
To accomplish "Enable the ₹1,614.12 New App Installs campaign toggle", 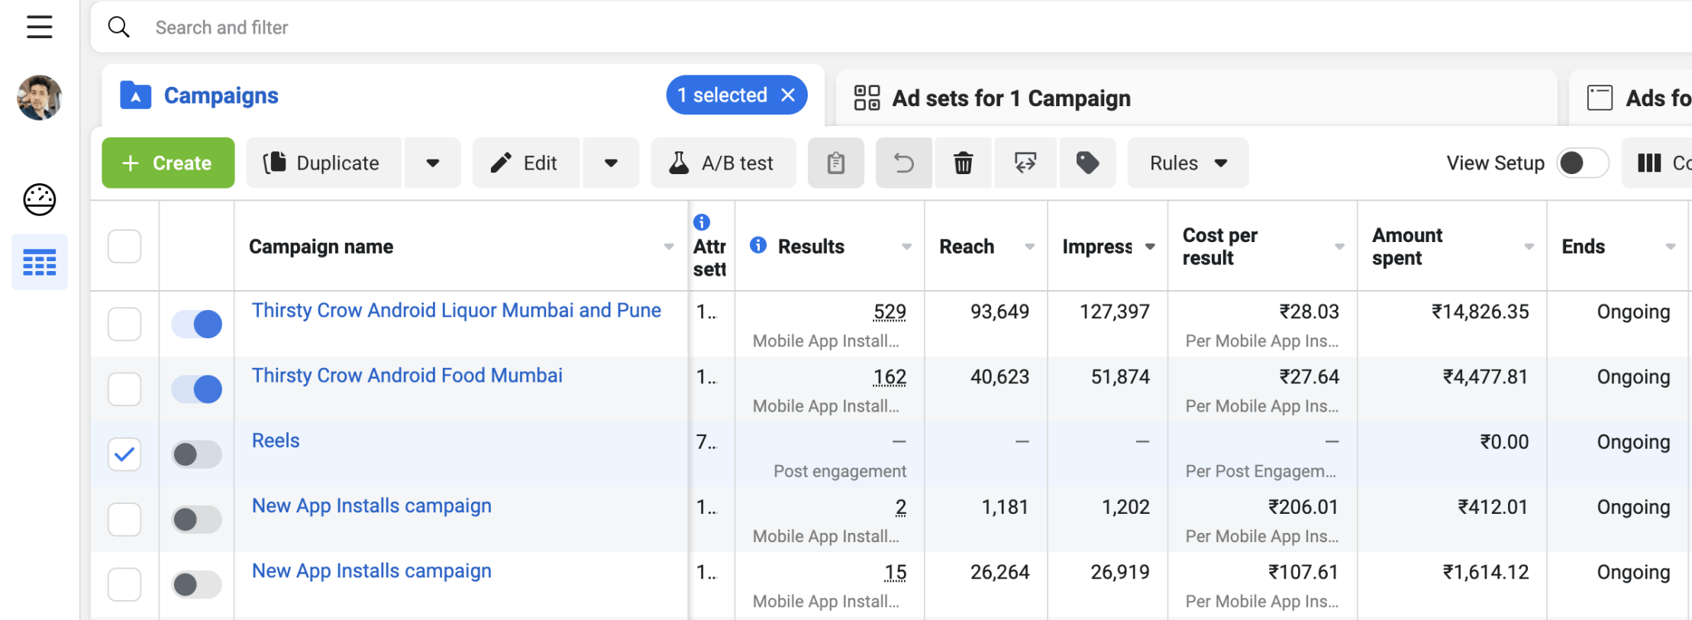I will [197, 585].
